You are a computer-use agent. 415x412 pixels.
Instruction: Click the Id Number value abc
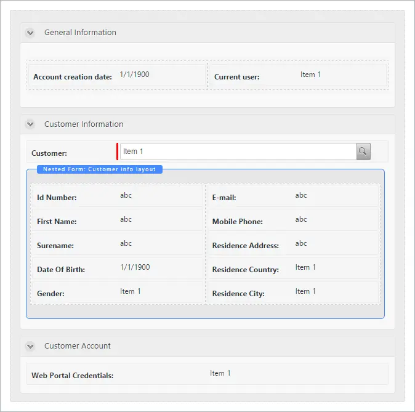pyautogui.click(x=126, y=195)
